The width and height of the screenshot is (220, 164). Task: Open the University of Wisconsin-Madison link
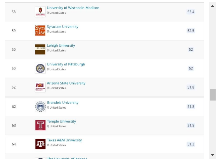pos(73,8)
